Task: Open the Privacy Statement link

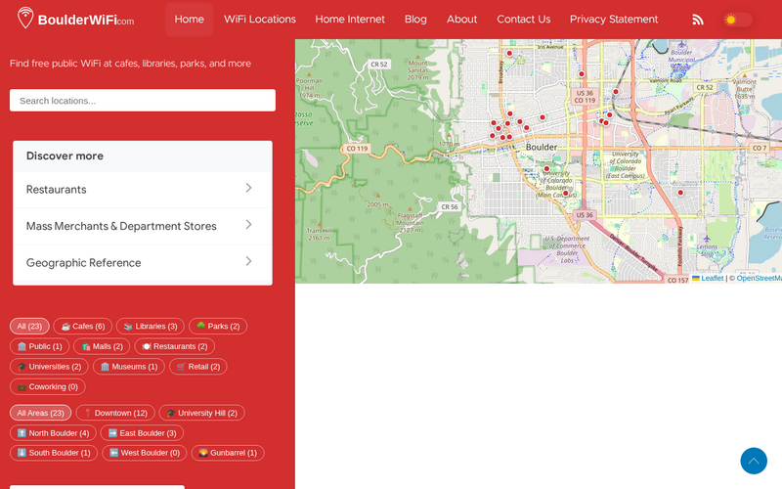Action: 614,20
